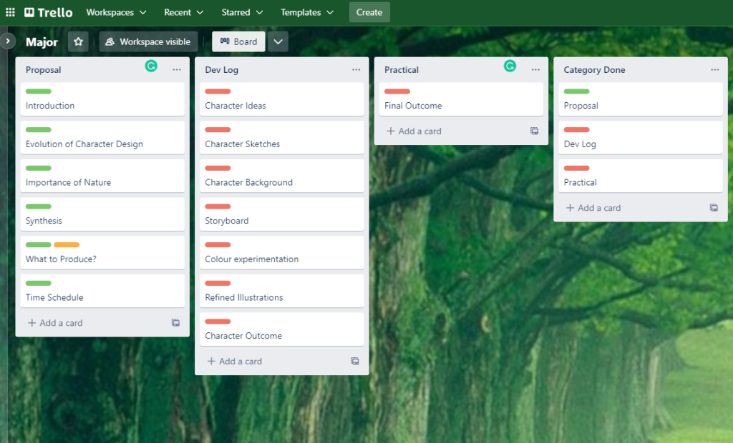Open the board view switcher chevron
The height and width of the screenshot is (443, 733).
(x=278, y=41)
